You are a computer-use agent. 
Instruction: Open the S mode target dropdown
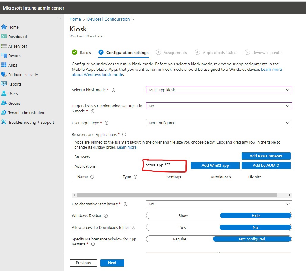point(219,106)
